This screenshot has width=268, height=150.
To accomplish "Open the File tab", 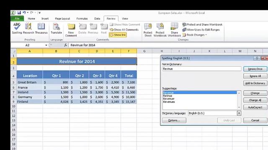I will point(17,18).
